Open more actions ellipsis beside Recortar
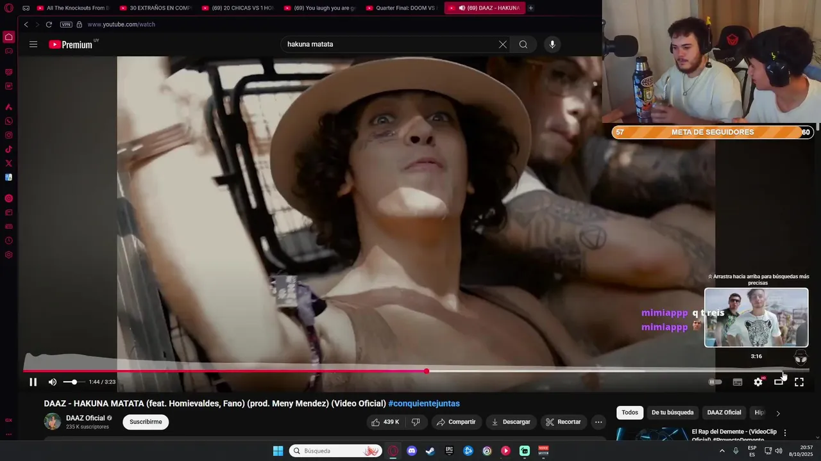This screenshot has width=821, height=461. tap(598, 422)
